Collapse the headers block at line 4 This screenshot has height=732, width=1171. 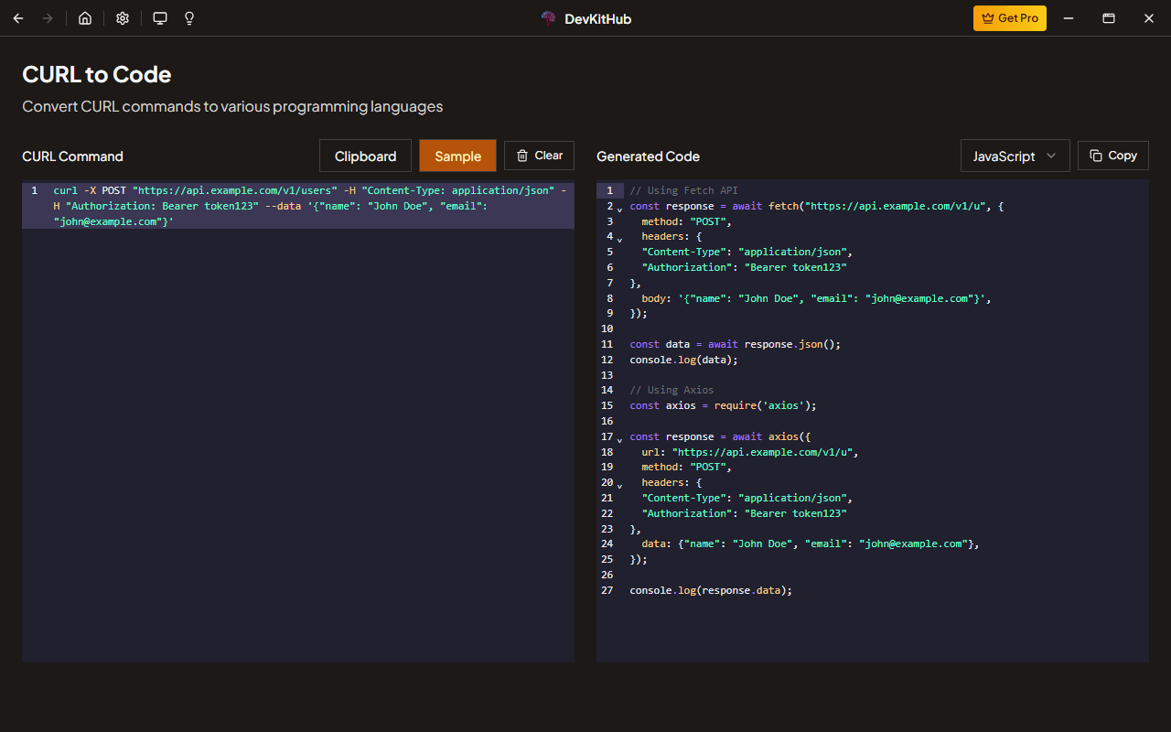[x=619, y=239]
